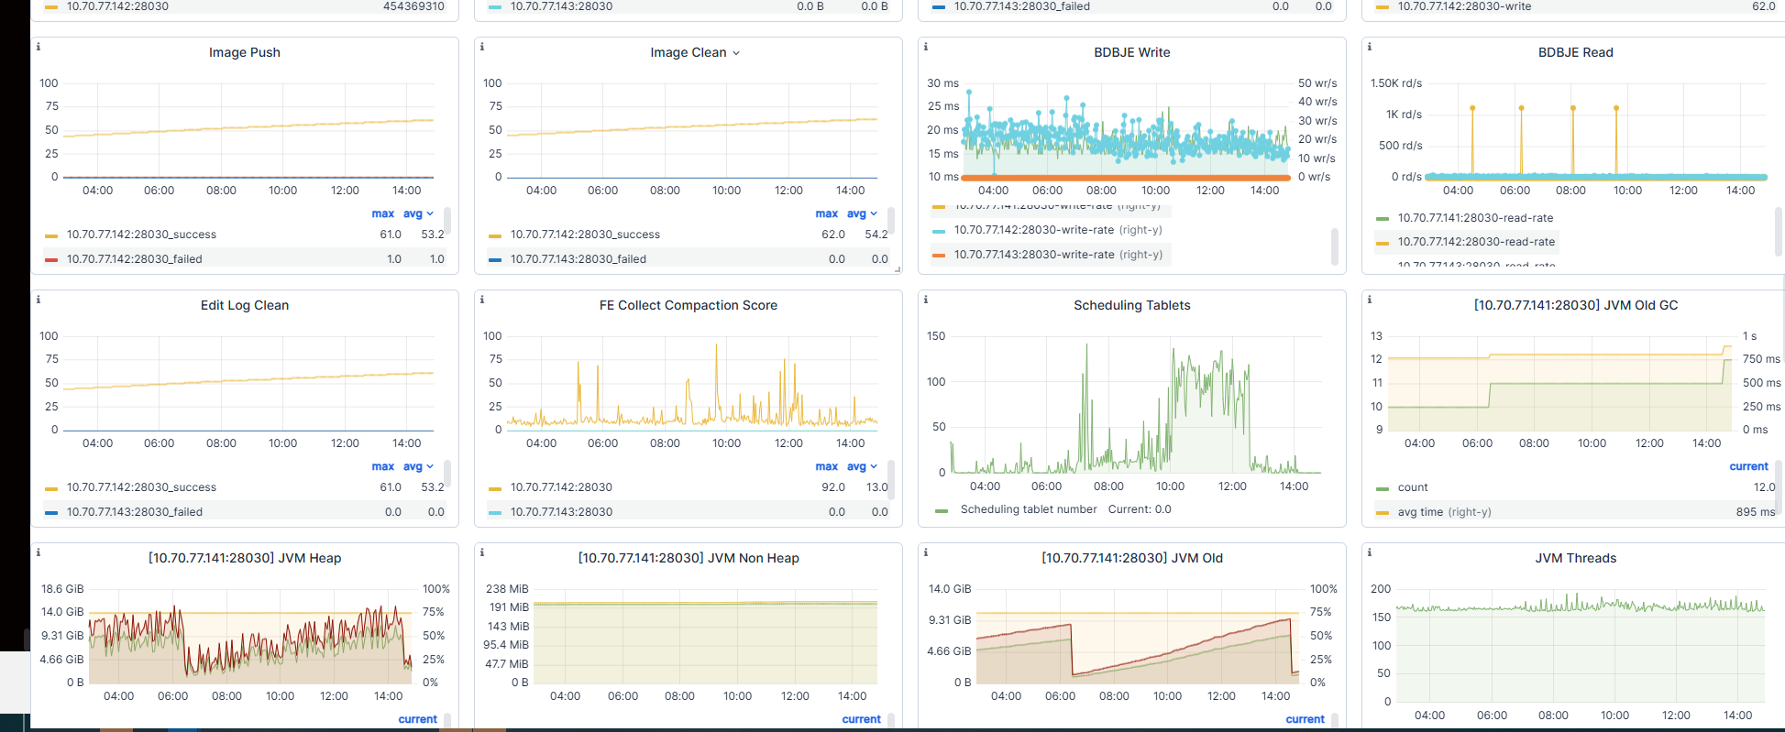
Task: Open the JVM Old GC panel info icon
Action: point(1369,300)
